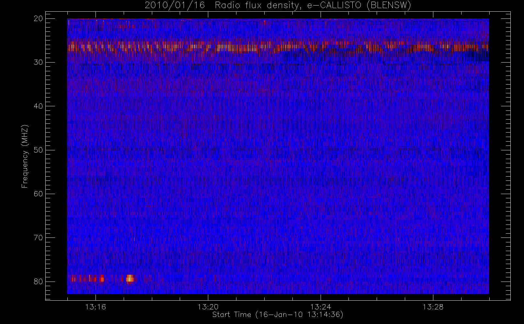Viewport: 524px width, 324px height.
Task: Click the time tick label '13:16'
Action: [96, 307]
